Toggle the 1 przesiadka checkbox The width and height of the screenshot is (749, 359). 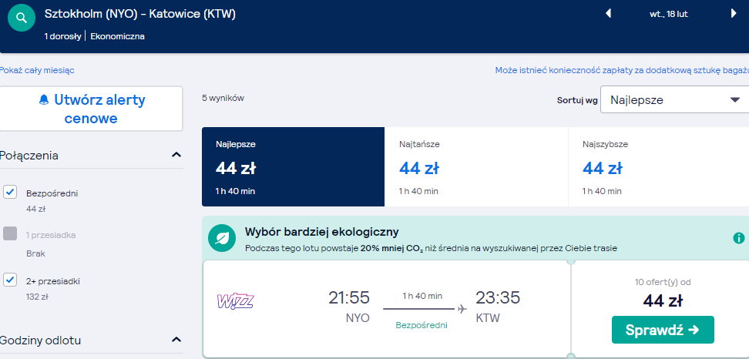point(10,233)
